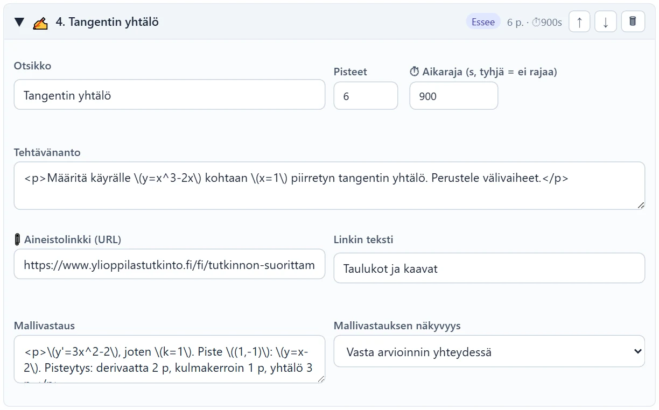Move question up with arrow button
Viewport: 659px width, 410px height.
point(579,22)
